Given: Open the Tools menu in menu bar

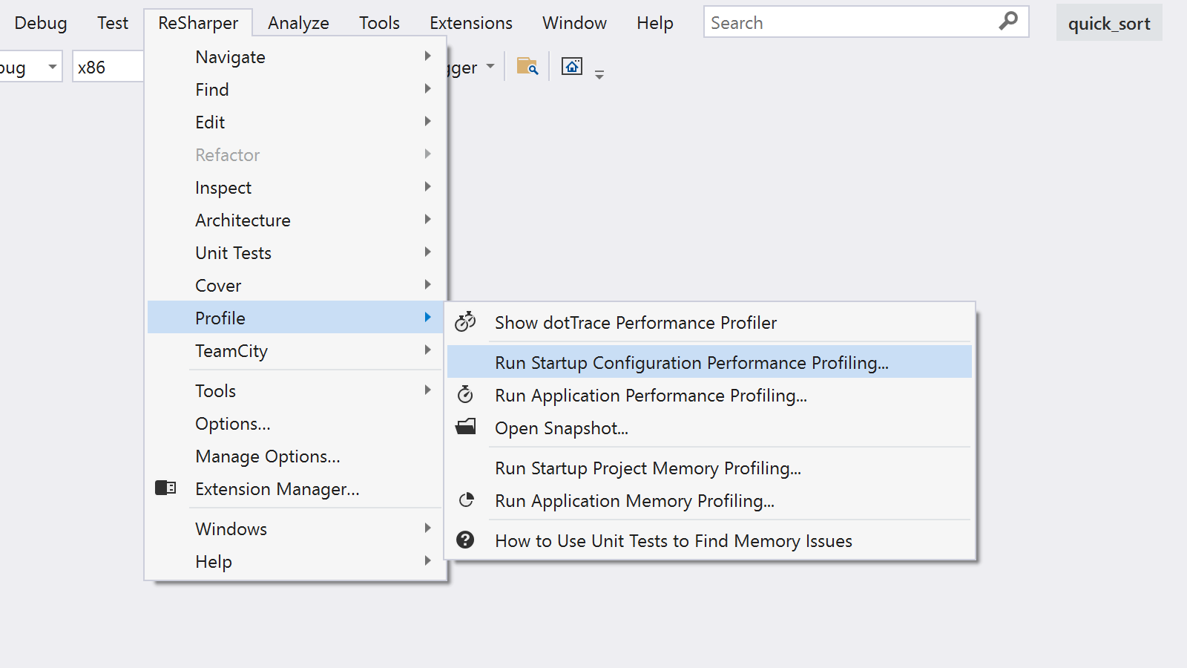Looking at the screenshot, I should (x=379, y=23).
